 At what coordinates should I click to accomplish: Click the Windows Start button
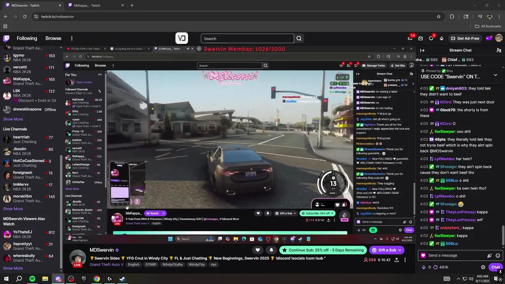coord(6,279)
